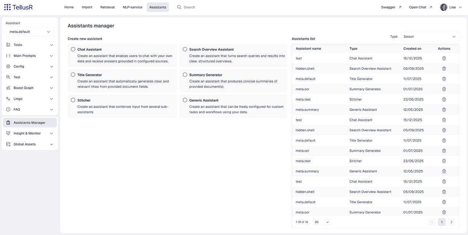Open the Type Select filter dropdown
Screen dimensions: 468x235
point(430,37)
